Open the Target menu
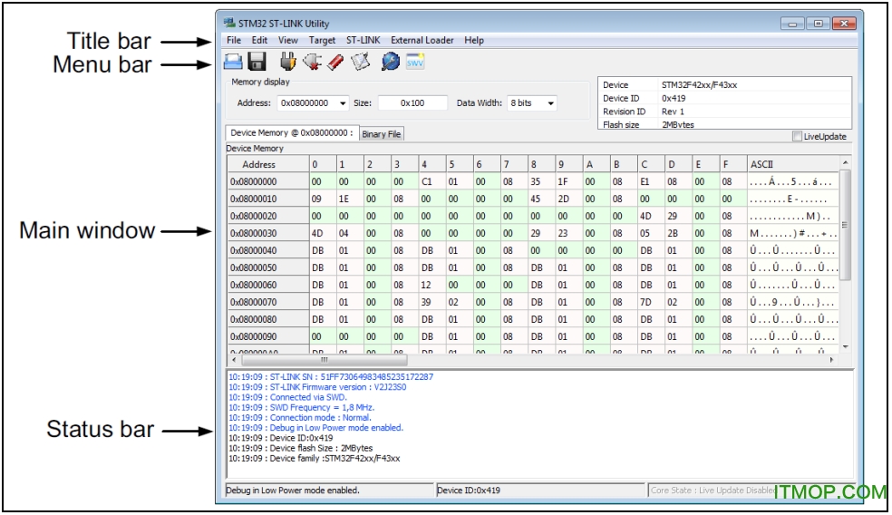892x515 pixels. point(322,41)
